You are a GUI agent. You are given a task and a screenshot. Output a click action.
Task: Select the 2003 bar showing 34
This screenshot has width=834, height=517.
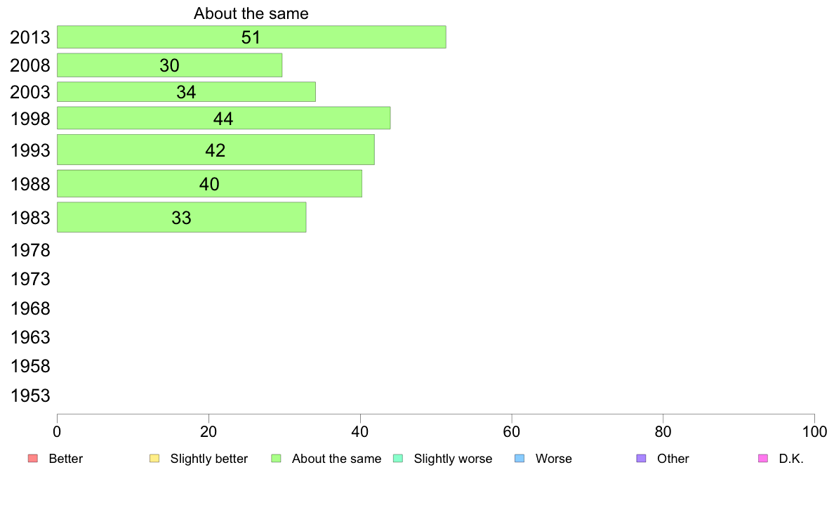[186, 91]
